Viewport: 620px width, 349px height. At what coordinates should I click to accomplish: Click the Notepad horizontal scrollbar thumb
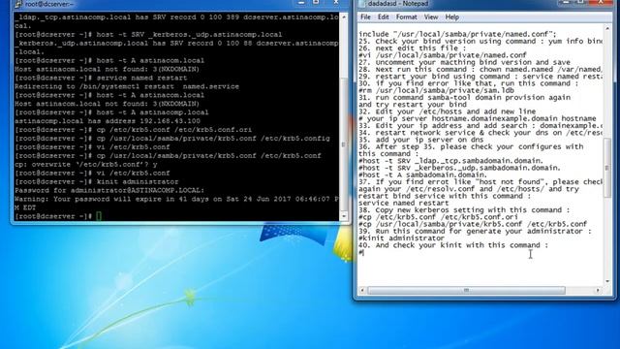[467, 291]
